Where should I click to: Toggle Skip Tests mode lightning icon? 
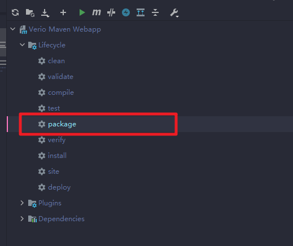pyautogui.click(x=126, y=12)
